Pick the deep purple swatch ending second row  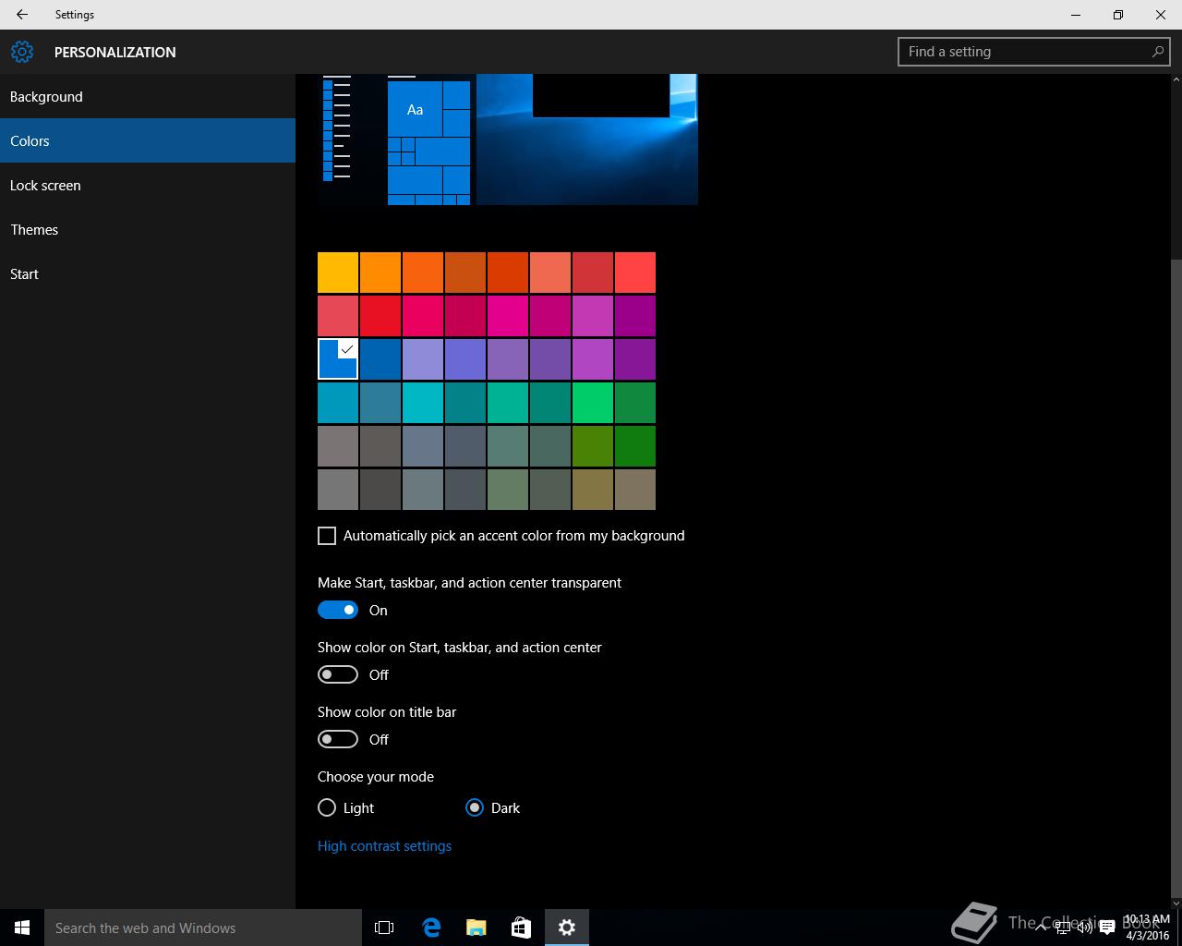pyautogui.click(x=635, y=316)
